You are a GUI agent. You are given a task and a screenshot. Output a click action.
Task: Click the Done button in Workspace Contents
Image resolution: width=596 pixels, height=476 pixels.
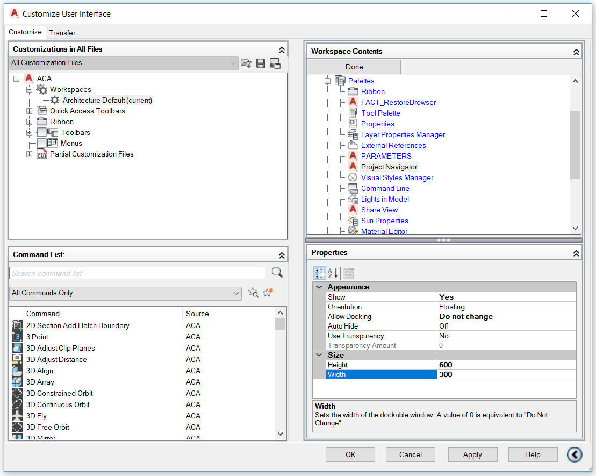click(x=354, y=67)
